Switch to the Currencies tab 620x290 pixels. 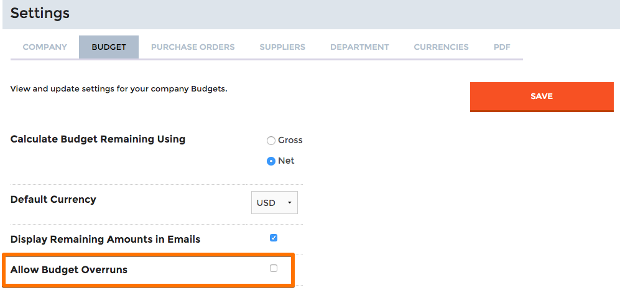click(441, 47)
